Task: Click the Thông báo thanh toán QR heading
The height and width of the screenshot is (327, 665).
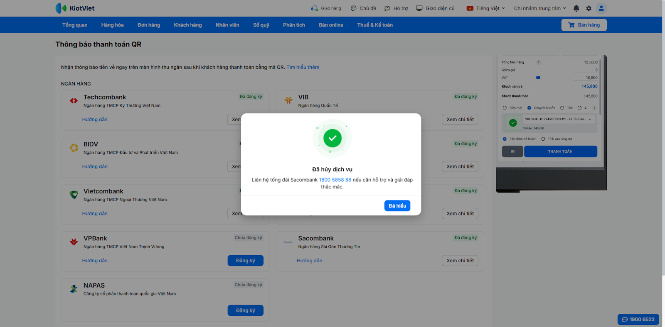Action: pyautogui.click(x=99, y=44)
